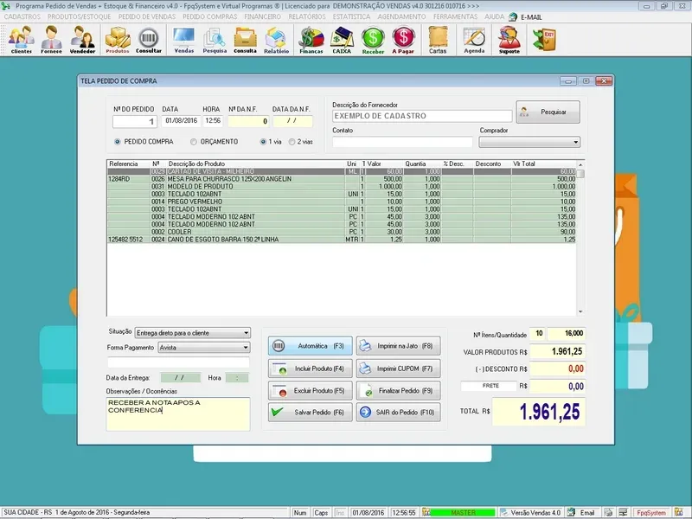
Task: Click the Salvar Pedido (F6) button
Action: tap(310, 413)
